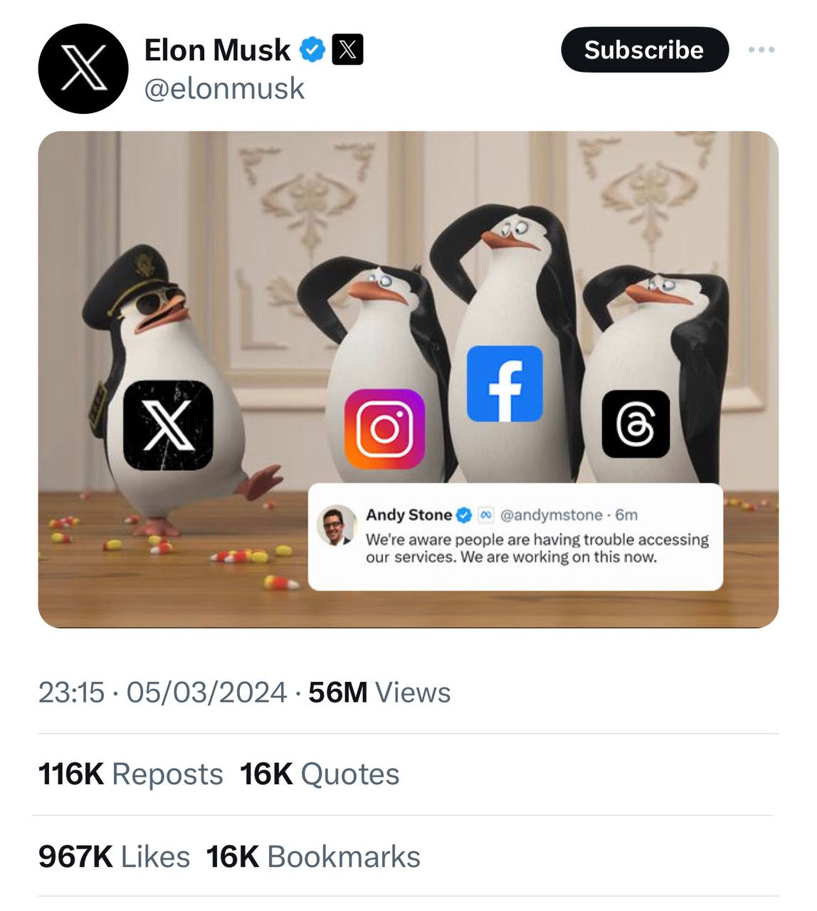This screenshot has height=911, width=817.
Task: Open the post timestamp 23:15 · 05/03/2024
Action: tap(162, 693)
